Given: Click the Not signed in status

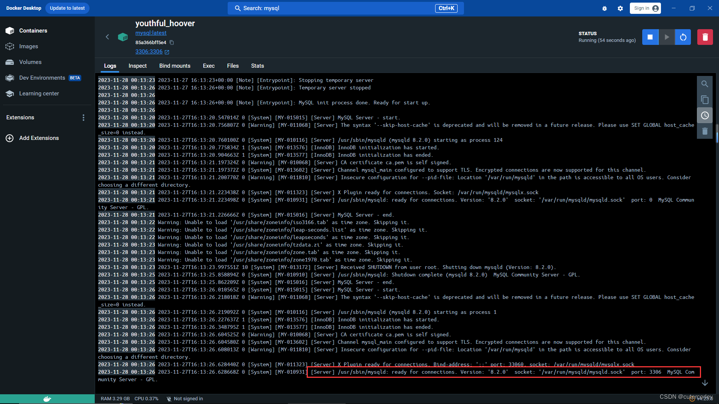Looking at the screenshot, I should (x=185, y=399).
